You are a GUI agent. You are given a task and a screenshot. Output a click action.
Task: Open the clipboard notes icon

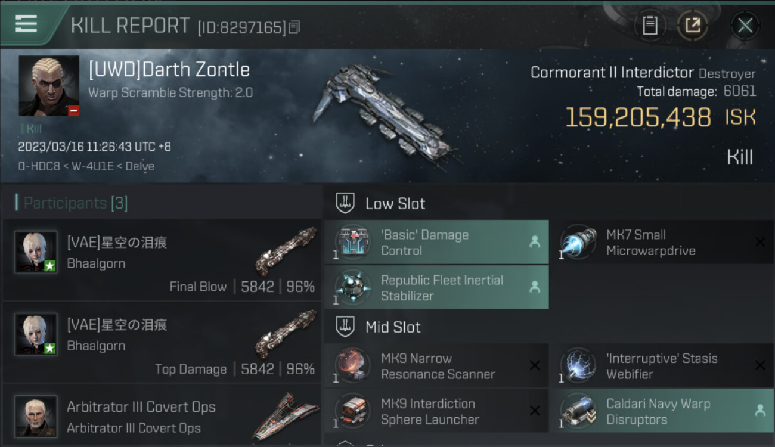(x=650, y=26)
